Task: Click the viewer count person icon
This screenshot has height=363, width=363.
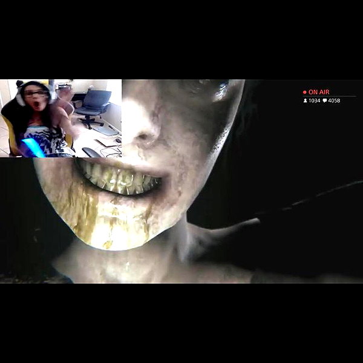Action: tap(305, 100)
